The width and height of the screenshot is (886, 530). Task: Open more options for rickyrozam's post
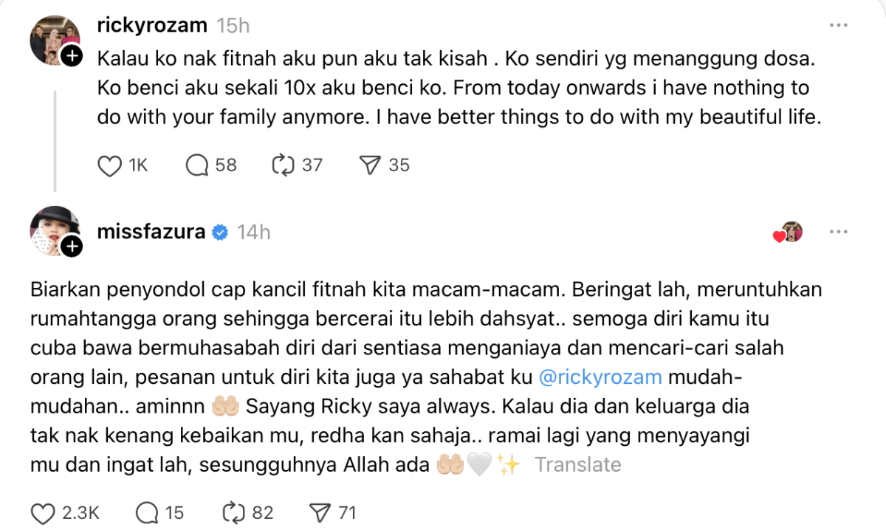pyautogui.click(x=838, y=26)
